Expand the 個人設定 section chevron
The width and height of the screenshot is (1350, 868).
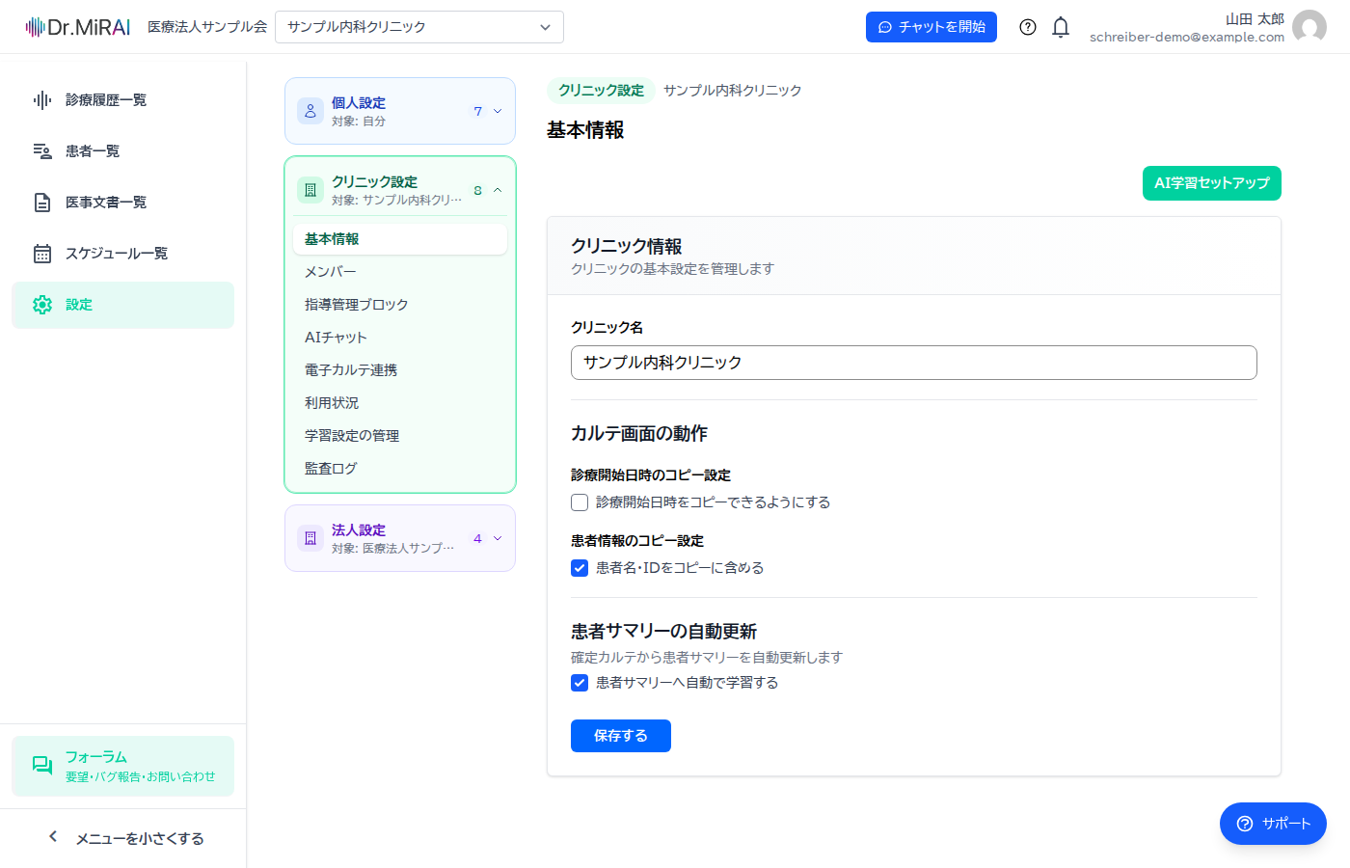tap(498, 111)
